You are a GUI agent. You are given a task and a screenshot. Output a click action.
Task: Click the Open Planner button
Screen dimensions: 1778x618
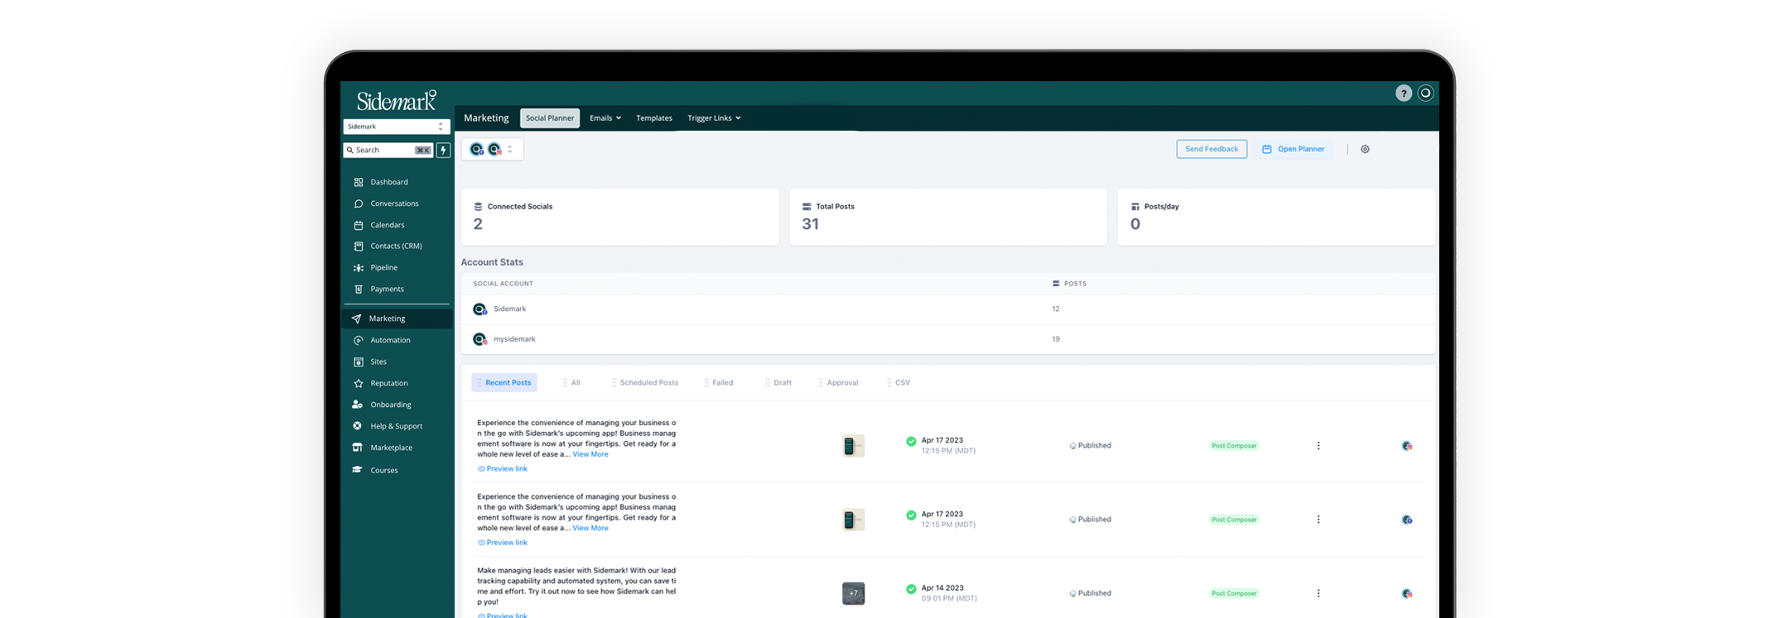click(x=1294, y=150)
